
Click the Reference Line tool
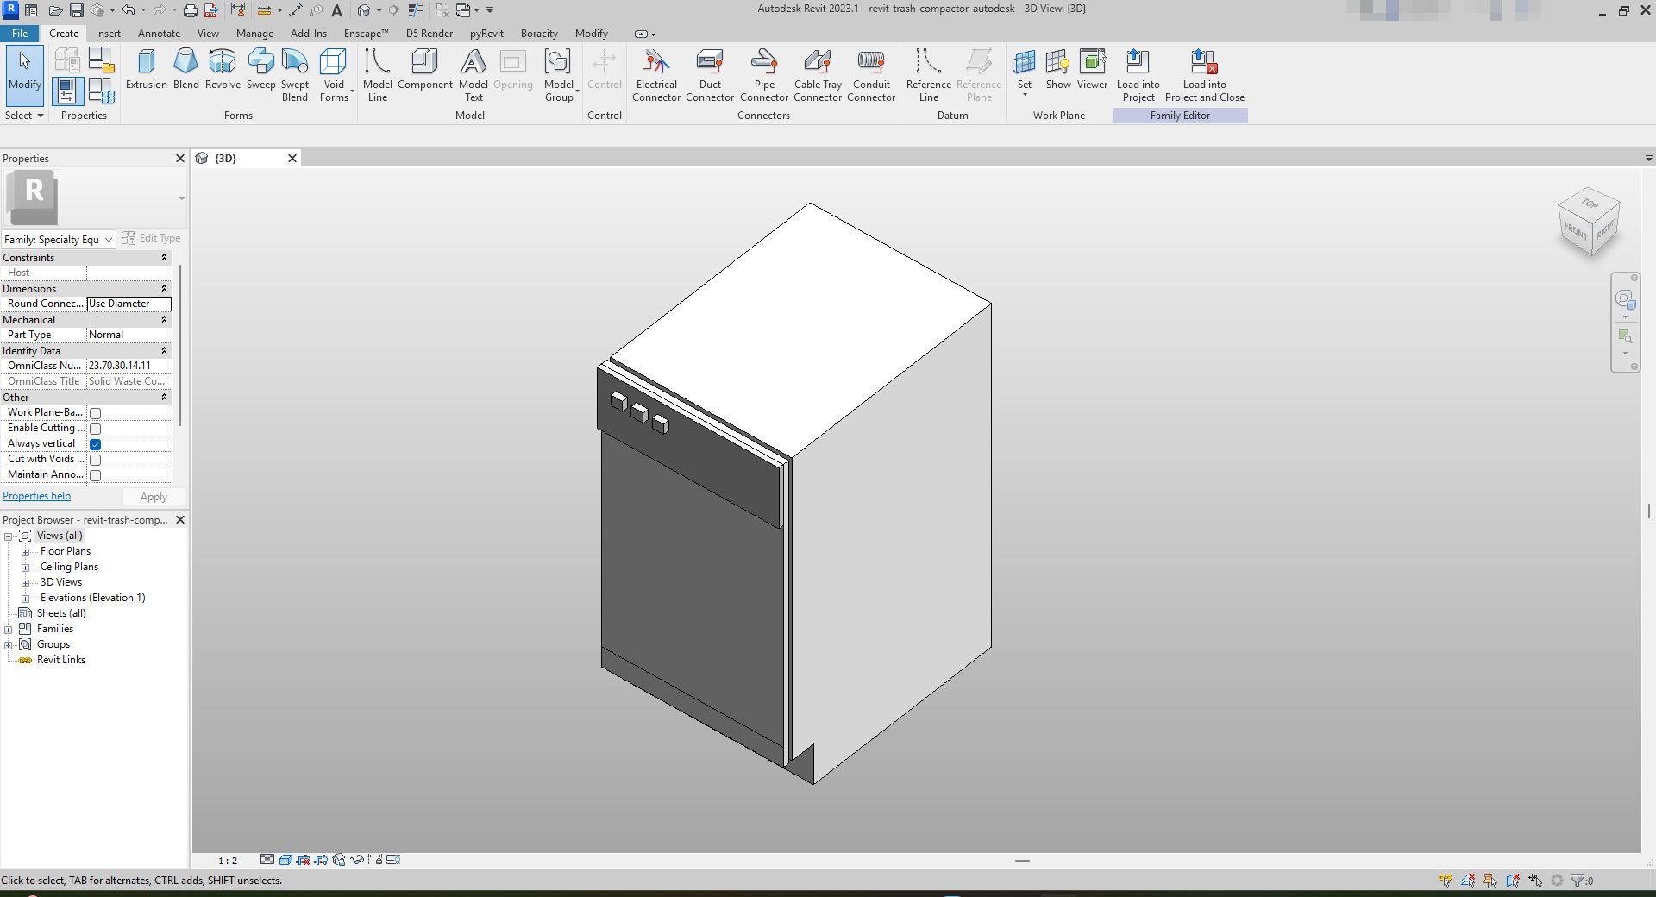tap(928, 75)
